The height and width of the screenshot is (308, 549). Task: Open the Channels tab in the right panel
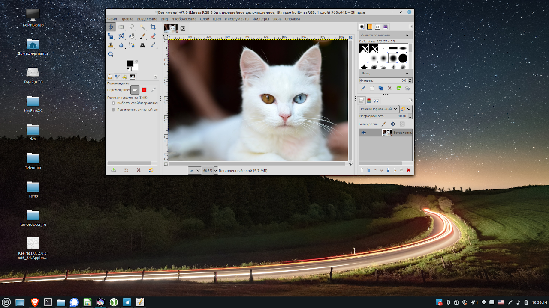pyautogui.click(x=368, y=100)
